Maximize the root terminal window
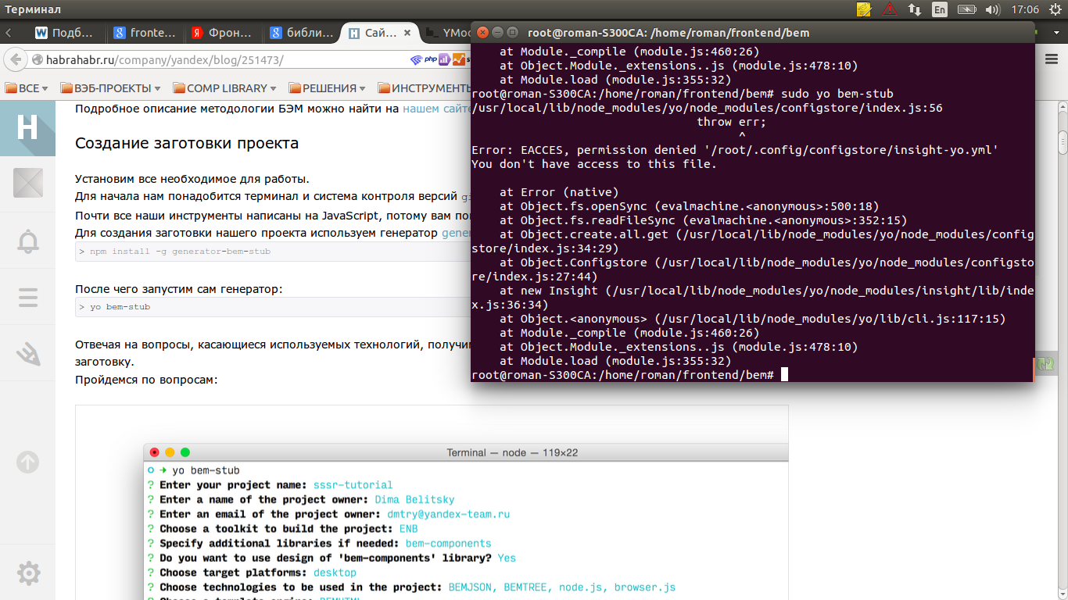The image size is (1068, 600). click(x=512, y=32)
